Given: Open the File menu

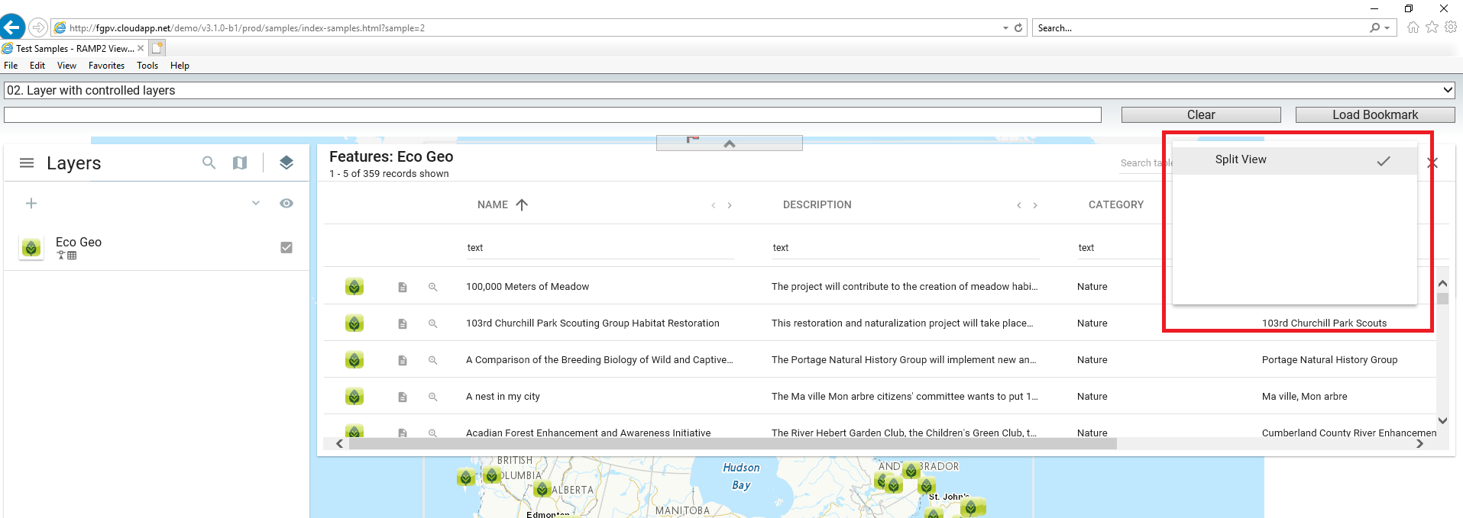Looking at the screenshot, I should click(11, 66).
